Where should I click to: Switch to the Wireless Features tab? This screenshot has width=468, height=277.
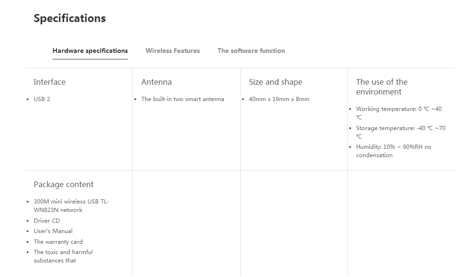pyautogui.click(x=173, y=51)
